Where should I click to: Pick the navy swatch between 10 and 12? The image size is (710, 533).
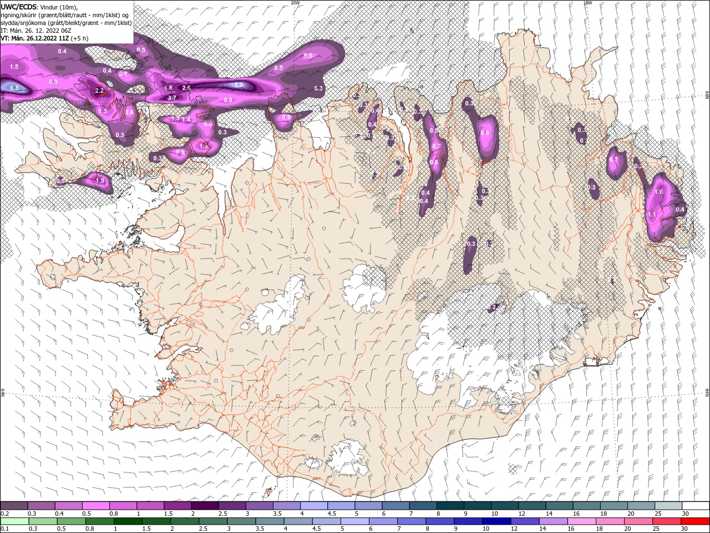coord(496,521)
